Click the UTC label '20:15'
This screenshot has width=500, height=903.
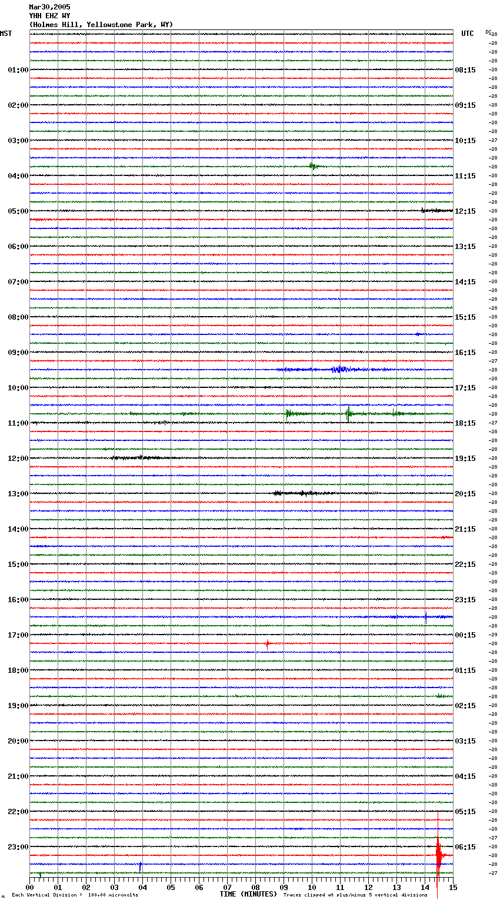click(465, 494)
